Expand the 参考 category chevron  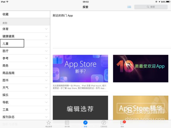pyautogui.click(x=46, y=58)
